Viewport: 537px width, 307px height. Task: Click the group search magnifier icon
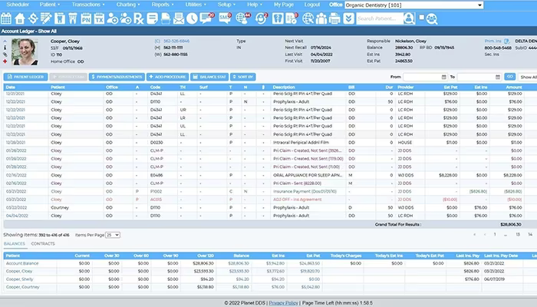tap(432, 19)
